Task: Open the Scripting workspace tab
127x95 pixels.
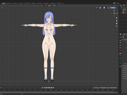Action: [59, 3]
